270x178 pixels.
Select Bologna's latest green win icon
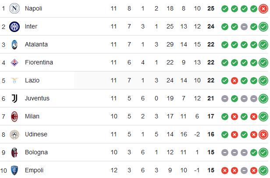(263, 153)
